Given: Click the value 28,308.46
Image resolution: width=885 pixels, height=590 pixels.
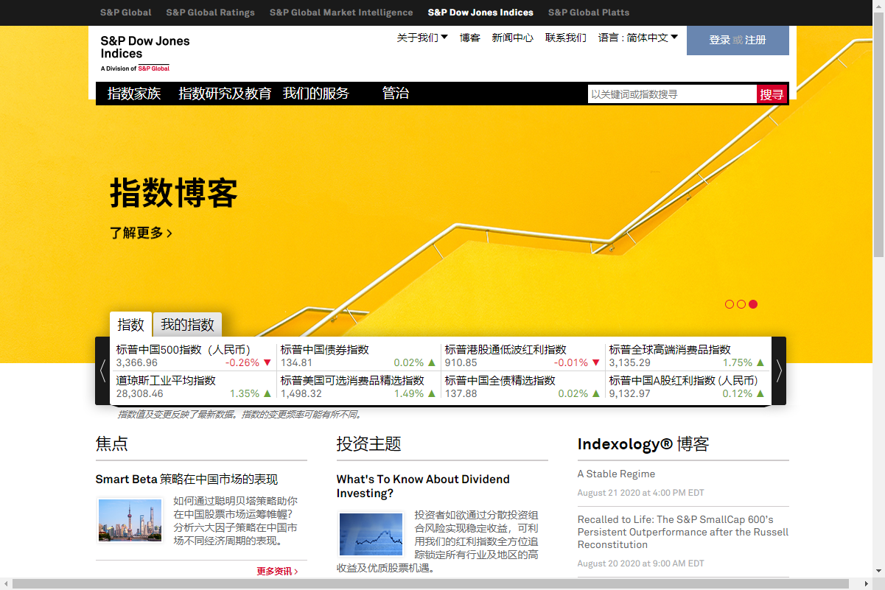Looking at the screenshot, I should click(x=140, y=394).
